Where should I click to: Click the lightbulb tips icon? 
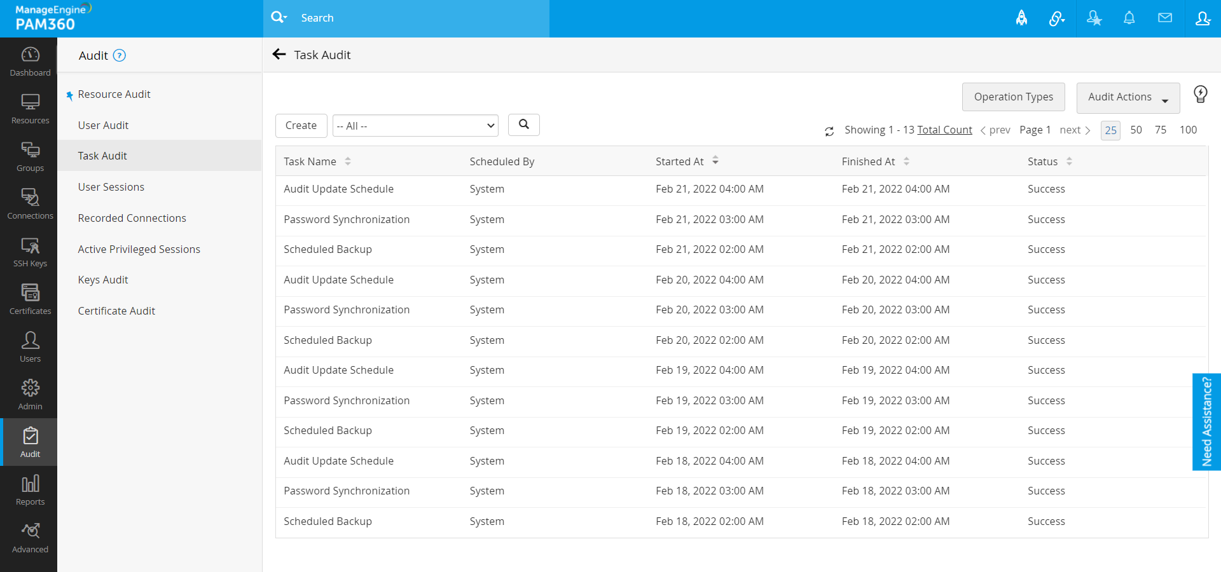point(1200,95)
